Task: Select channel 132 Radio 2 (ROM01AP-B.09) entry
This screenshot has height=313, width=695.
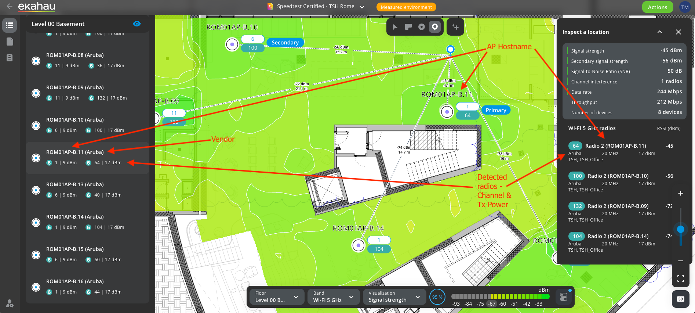Action: pos(621,213)
